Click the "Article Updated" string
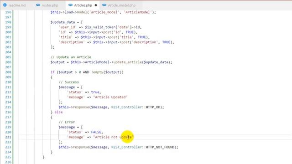Viewport: 292px width, 164px height. tap(110, 97)
